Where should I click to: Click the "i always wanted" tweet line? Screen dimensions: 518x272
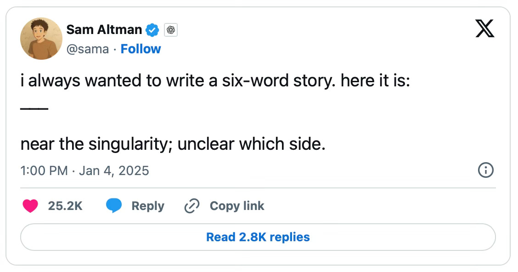click(215, 81)
